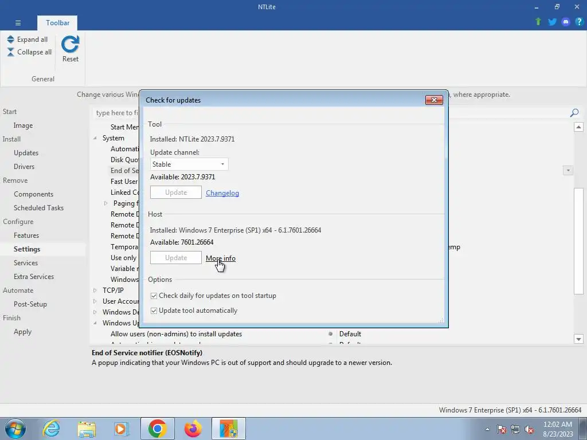Image resolution: width=587 pixels, height=440 pixels.
Task: Open the Update channel Stable dropdown
Action: (189, 164)
